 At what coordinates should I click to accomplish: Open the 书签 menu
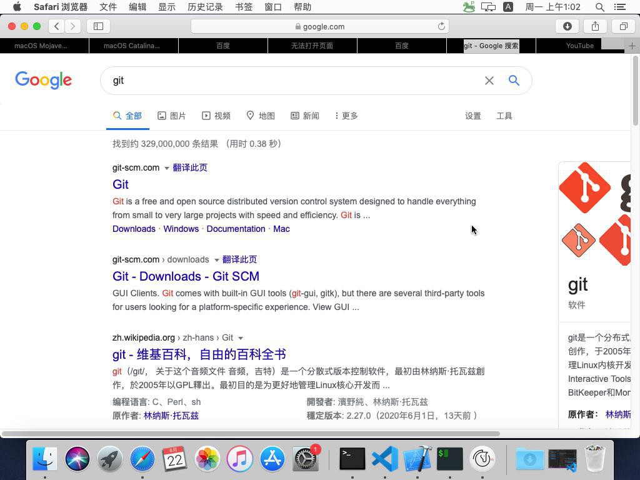244,7
